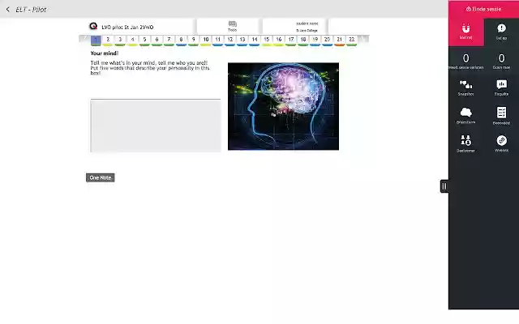The width and height of the screenshot is (519, 324).
Task: Go to page 15 in the page bar
Action: pos(267,40)
